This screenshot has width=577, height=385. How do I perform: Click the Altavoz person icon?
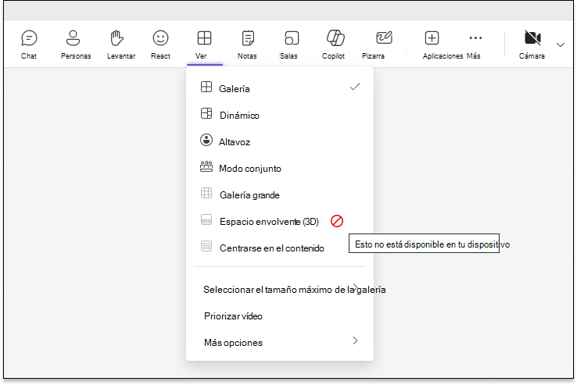206,140
